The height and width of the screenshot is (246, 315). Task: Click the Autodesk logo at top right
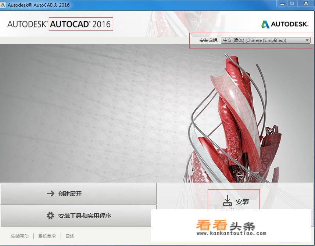284,24
